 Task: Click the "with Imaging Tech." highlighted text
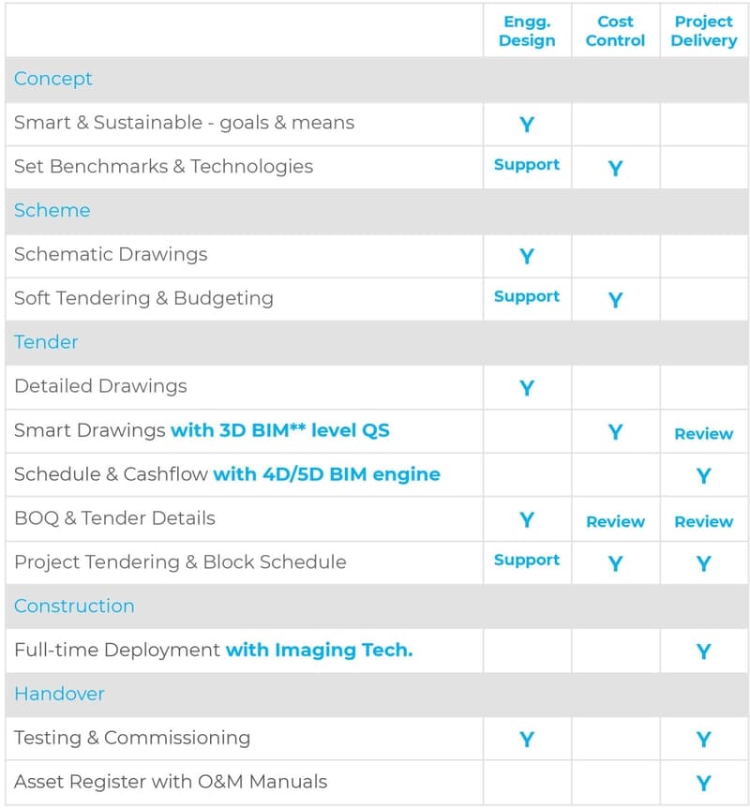[319, 650]
